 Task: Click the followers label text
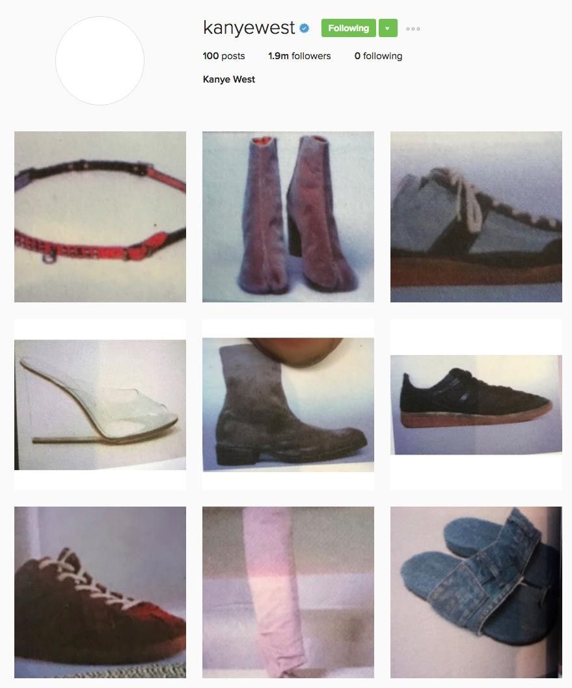tap(311, 56)
